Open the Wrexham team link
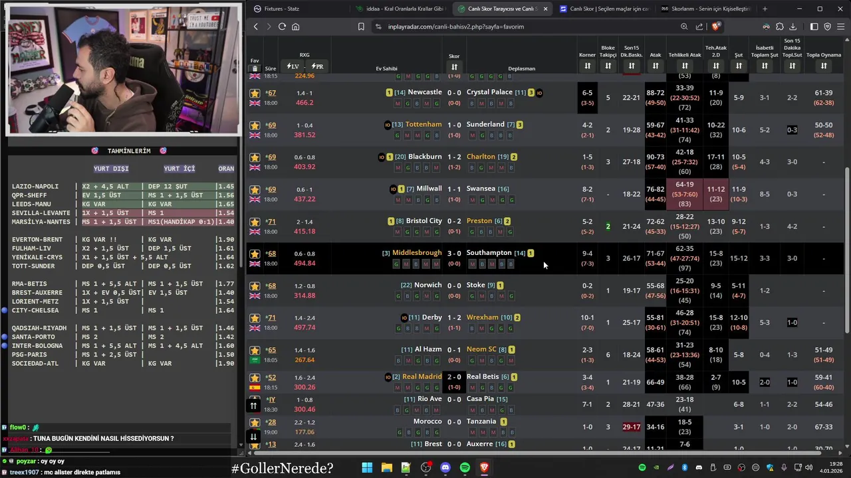Viewport: 851px width, 478px height. coord(482,317)
